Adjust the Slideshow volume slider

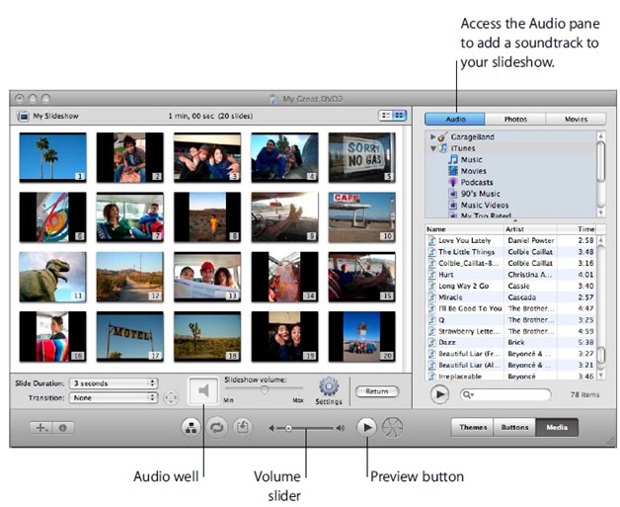(264, 389)
